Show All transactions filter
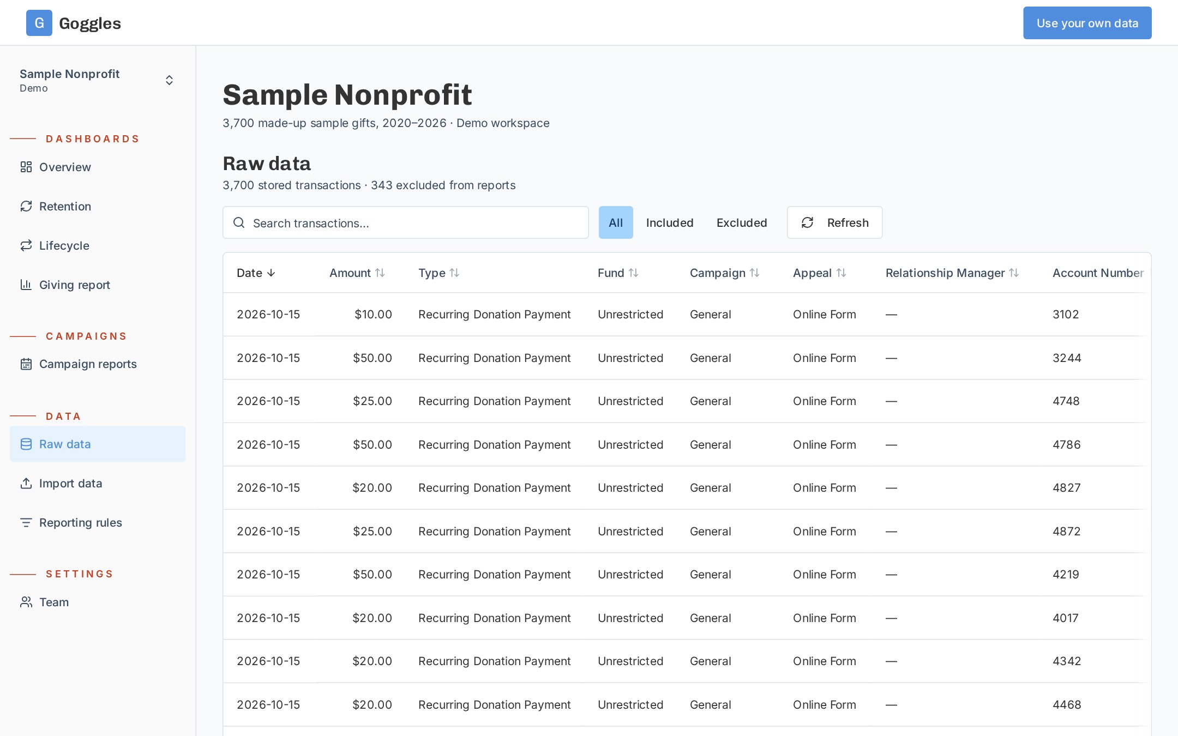 [616, 222]
